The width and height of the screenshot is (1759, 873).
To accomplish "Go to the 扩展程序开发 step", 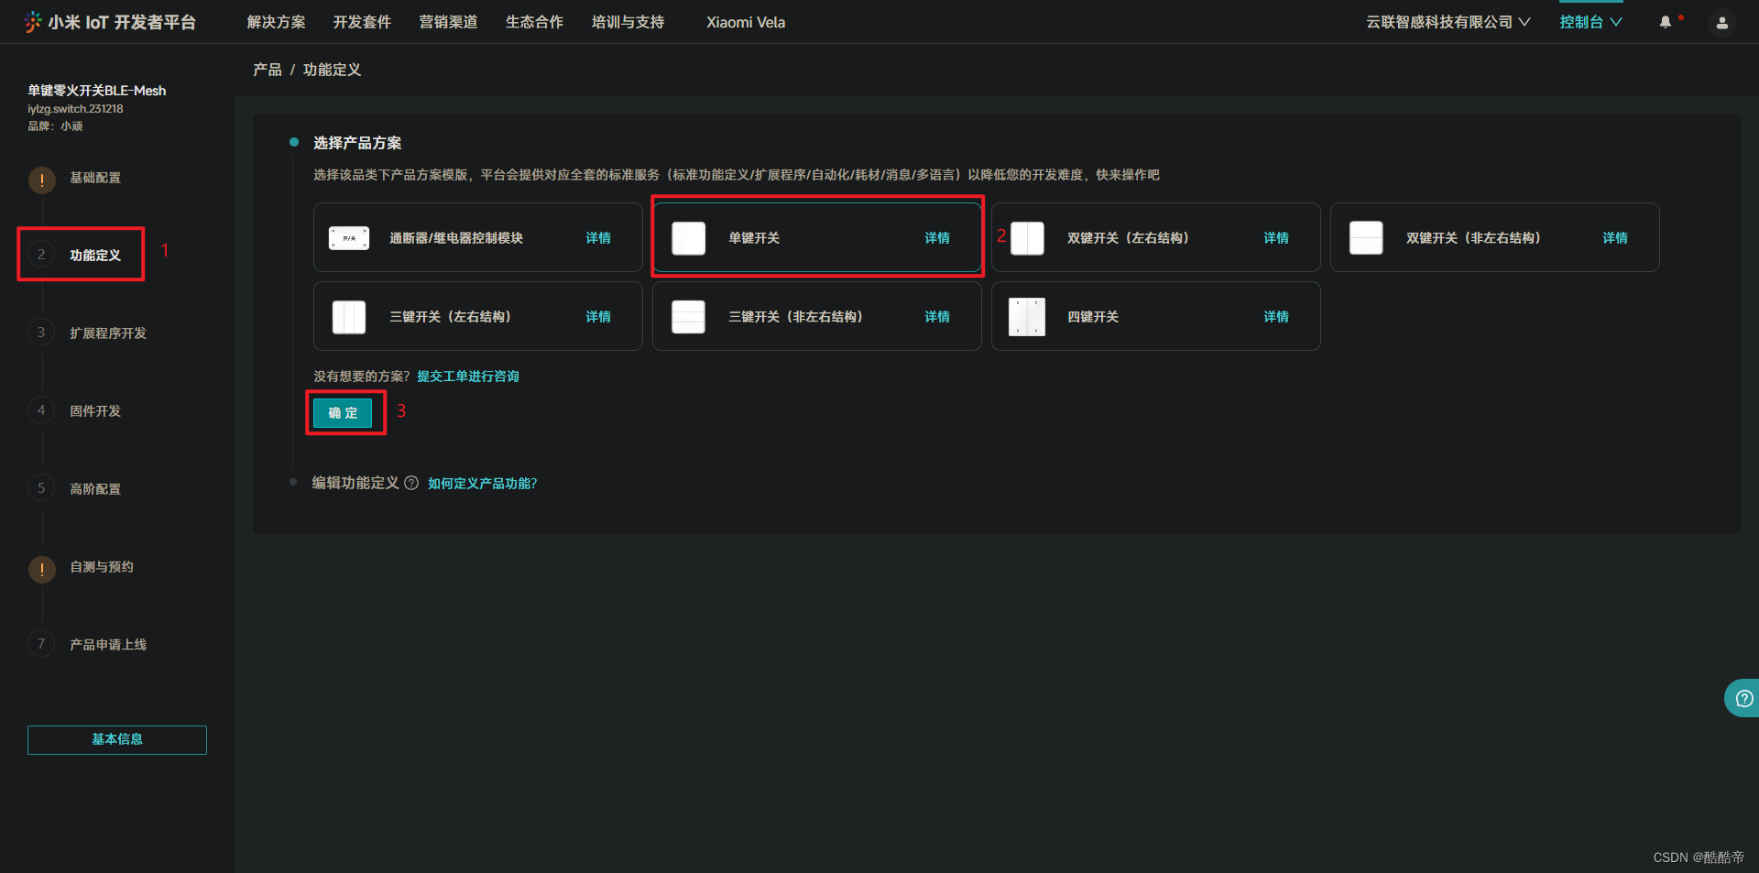I will pos(108,333).
